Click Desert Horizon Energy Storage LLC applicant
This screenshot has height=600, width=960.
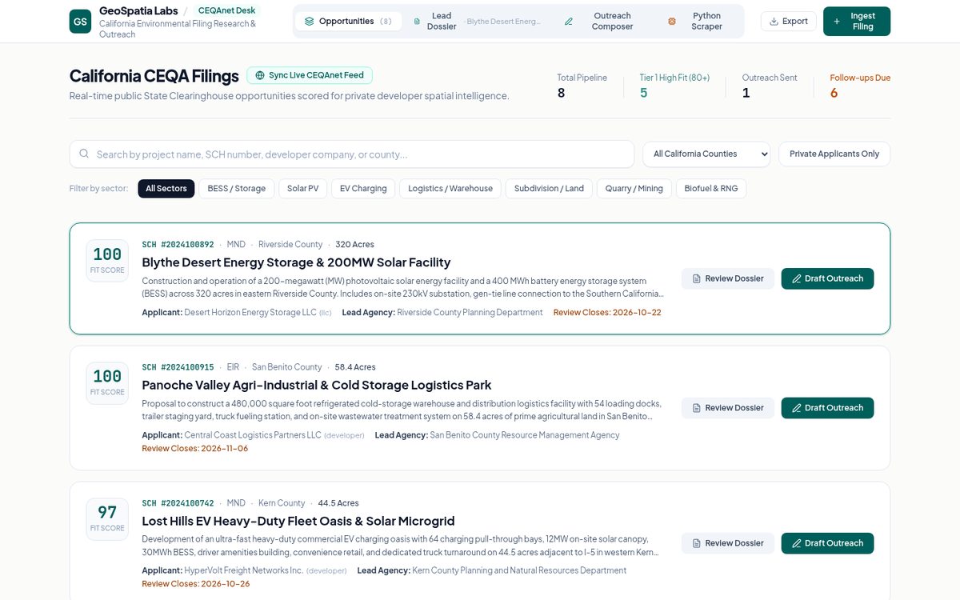(250, 313)
